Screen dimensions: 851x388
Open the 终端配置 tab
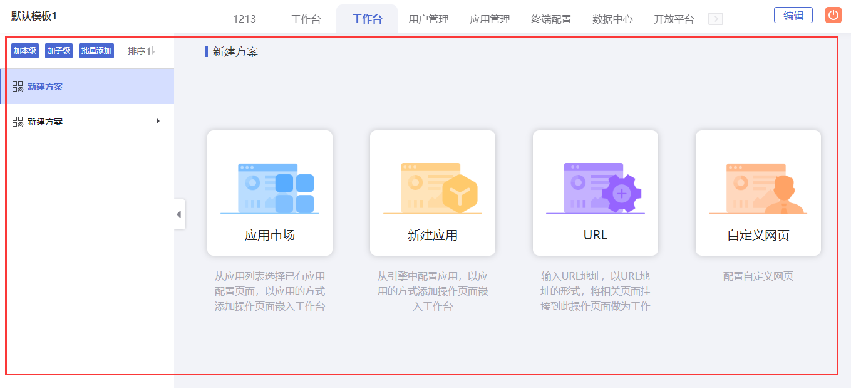[x=551, y=19]
